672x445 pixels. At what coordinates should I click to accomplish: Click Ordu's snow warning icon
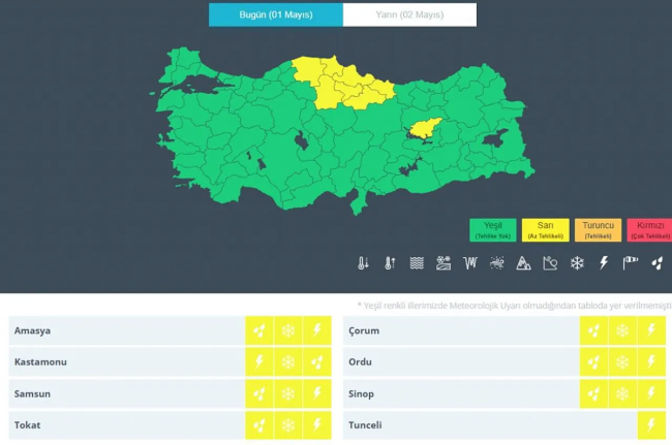tap(623, 362)
